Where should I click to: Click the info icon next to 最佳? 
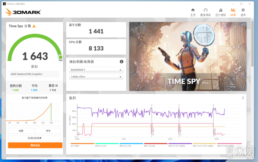pos(57,86)
